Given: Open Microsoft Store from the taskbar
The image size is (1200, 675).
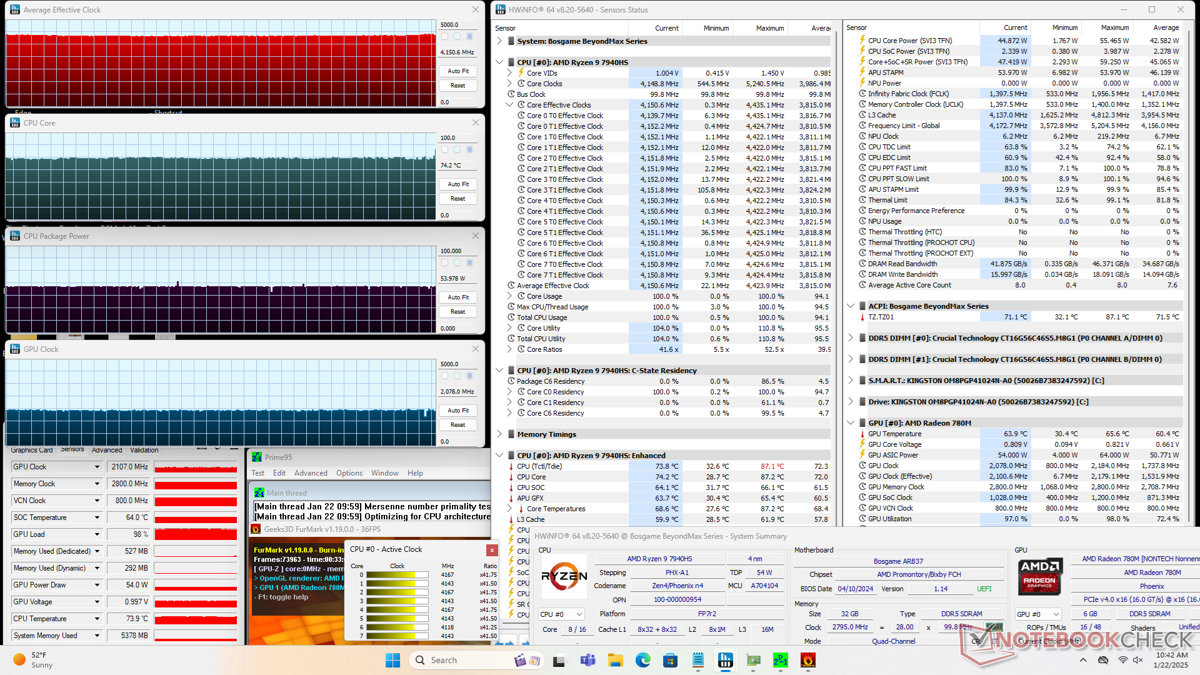Looking at the screenshot, I should 670,660.
